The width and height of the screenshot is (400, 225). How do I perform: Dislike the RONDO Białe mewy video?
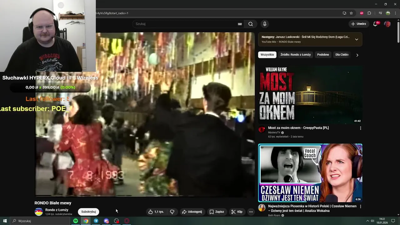pos(172,212)
